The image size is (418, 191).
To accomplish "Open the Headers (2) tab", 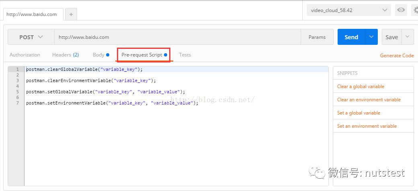I will (65, 55).
